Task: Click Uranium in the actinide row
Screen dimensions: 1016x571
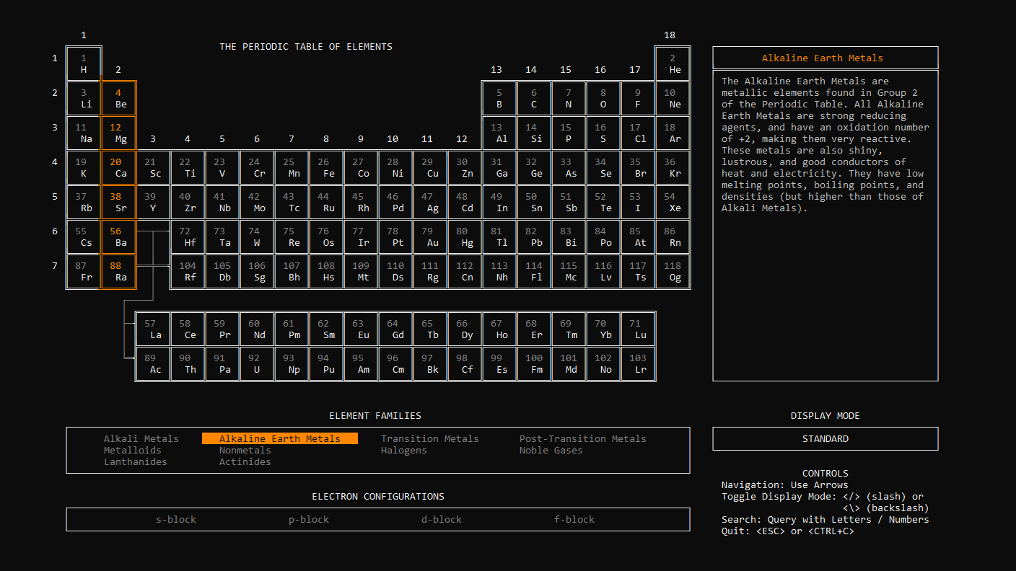Action: (x=257, y=364)
